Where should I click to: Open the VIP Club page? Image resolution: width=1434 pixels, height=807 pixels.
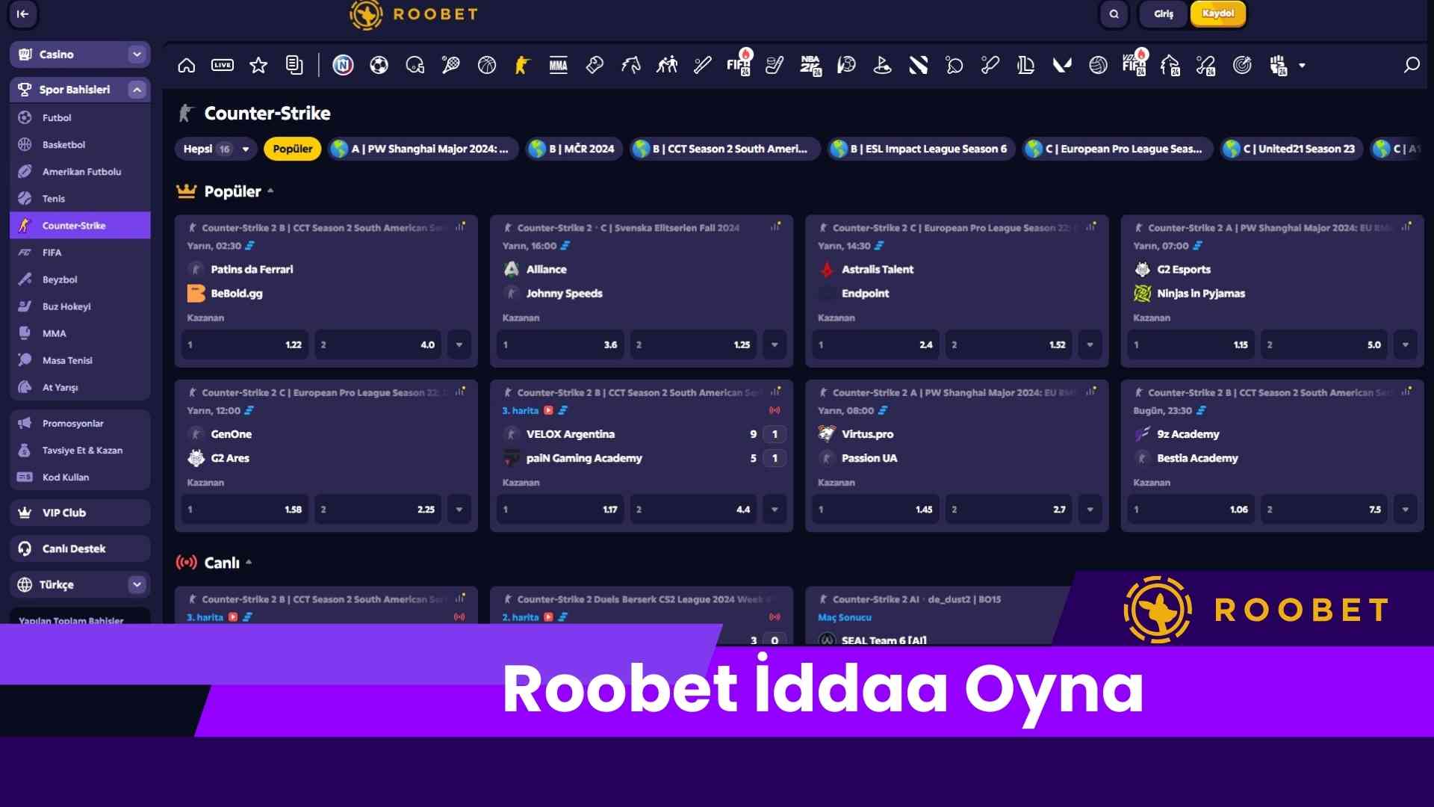coord(80,513)
